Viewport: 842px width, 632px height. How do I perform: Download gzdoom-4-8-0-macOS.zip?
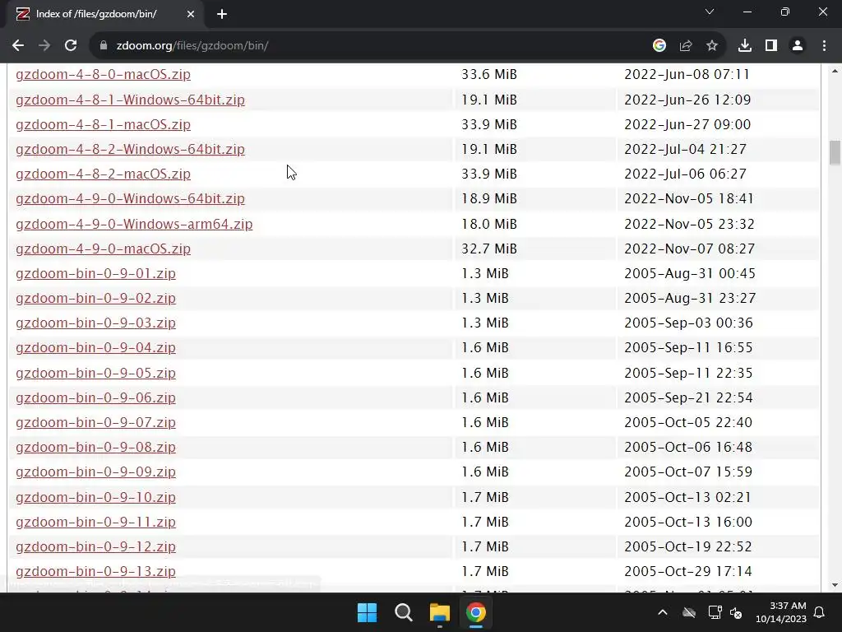103,74
